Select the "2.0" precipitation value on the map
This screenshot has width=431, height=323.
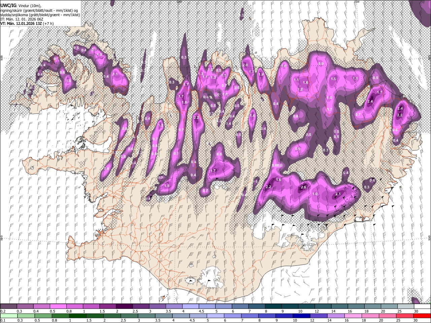[x=245, y=65]
